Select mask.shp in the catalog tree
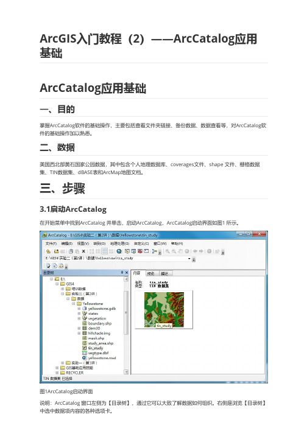The height and width of the screenshot is (434, 307). [x=96, y=338]
